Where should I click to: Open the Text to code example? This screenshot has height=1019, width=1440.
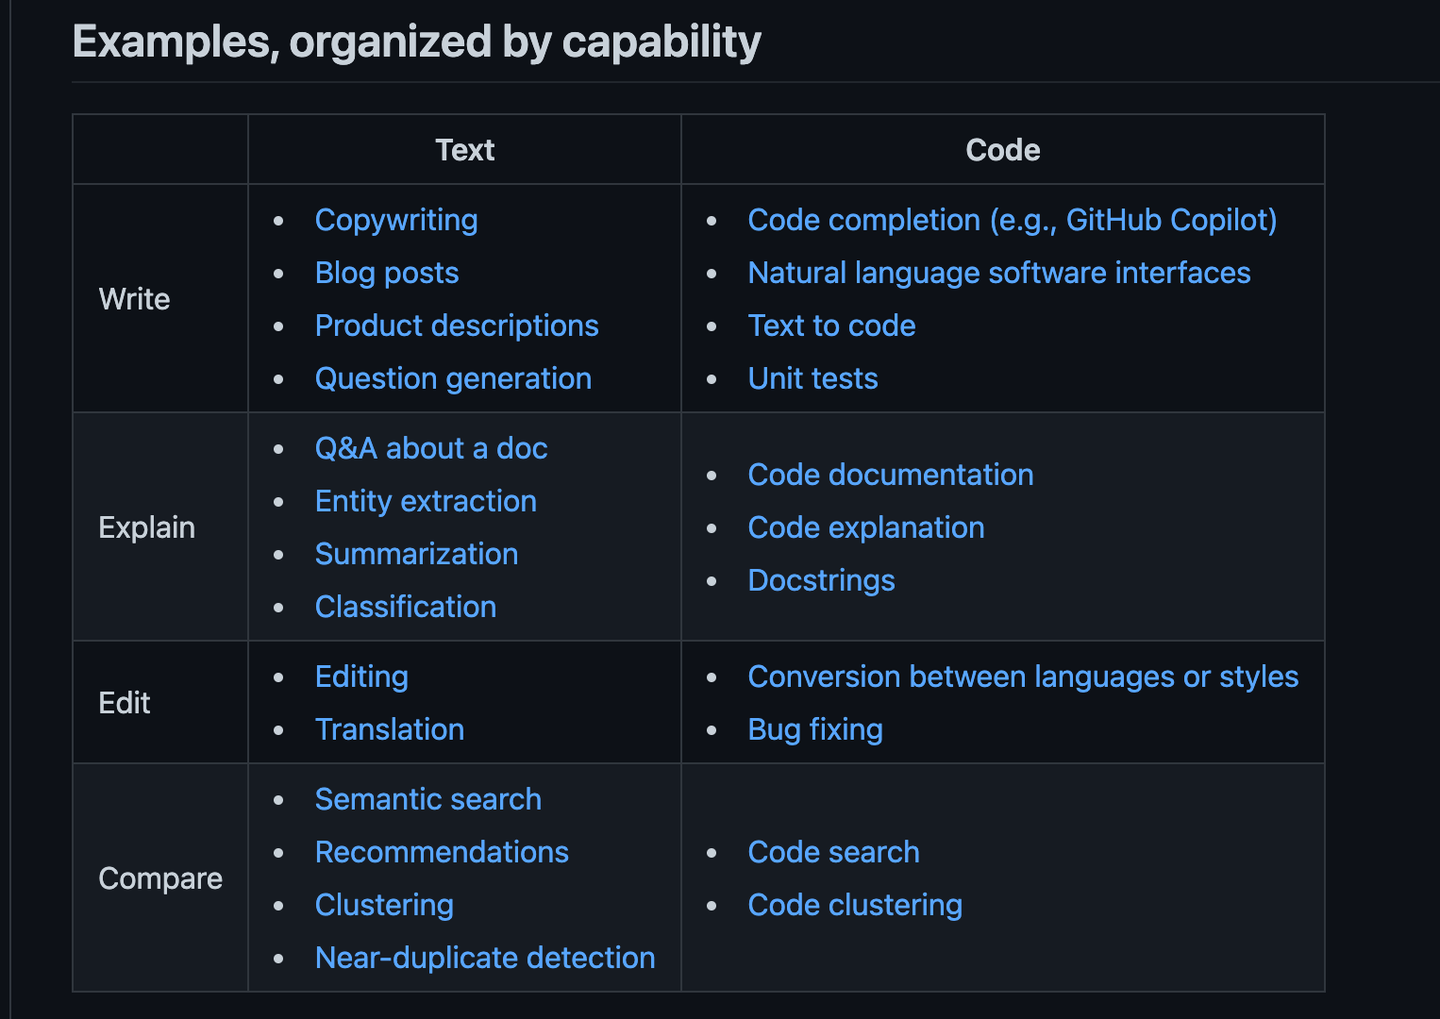click(831, 326)
